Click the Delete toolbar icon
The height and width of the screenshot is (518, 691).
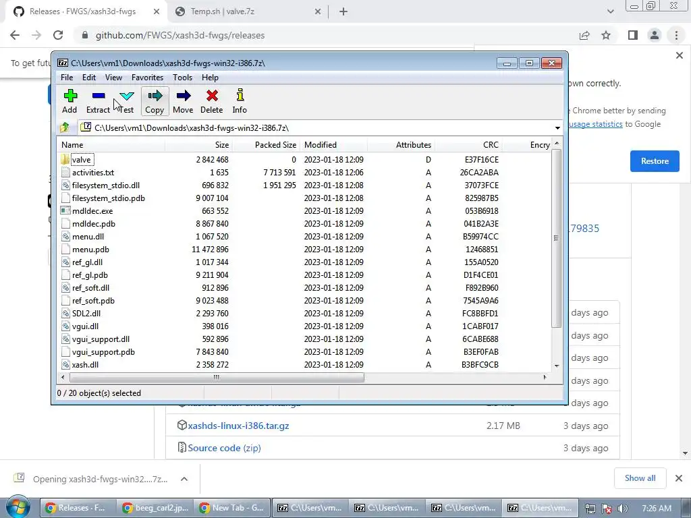[212, 96]
